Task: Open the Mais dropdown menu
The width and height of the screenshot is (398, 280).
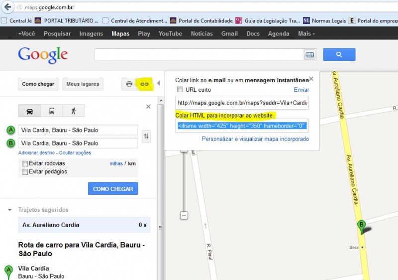Action: (x=306, y=33)
